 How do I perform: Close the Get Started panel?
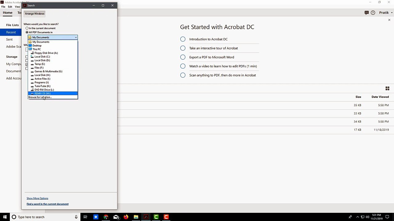pos(389,20)
